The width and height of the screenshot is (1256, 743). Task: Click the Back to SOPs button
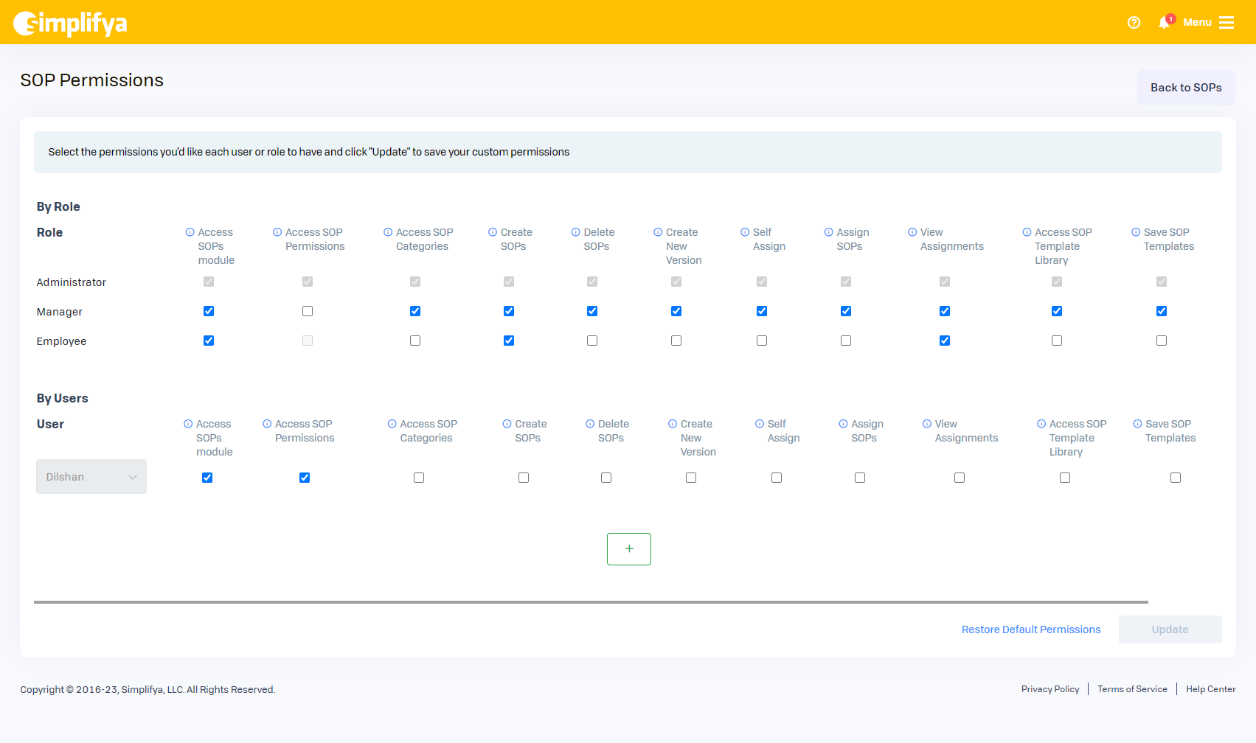[1185, 88]
